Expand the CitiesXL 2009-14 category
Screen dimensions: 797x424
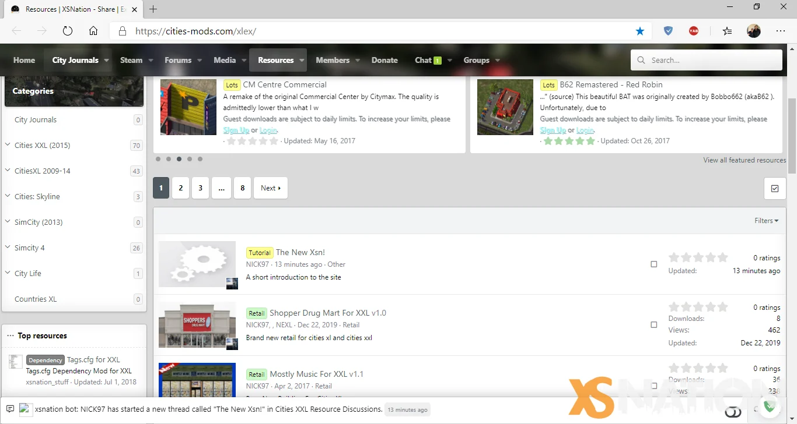point(8,170)
